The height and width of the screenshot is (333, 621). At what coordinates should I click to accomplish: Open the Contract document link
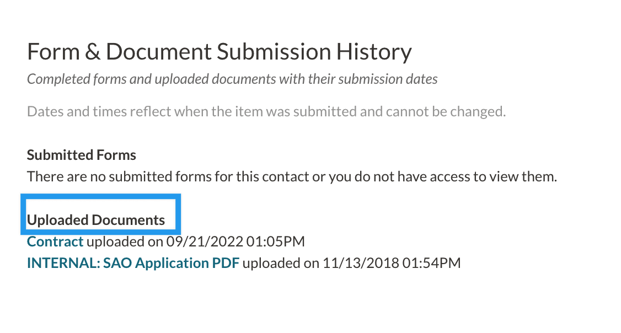(55, 241)
